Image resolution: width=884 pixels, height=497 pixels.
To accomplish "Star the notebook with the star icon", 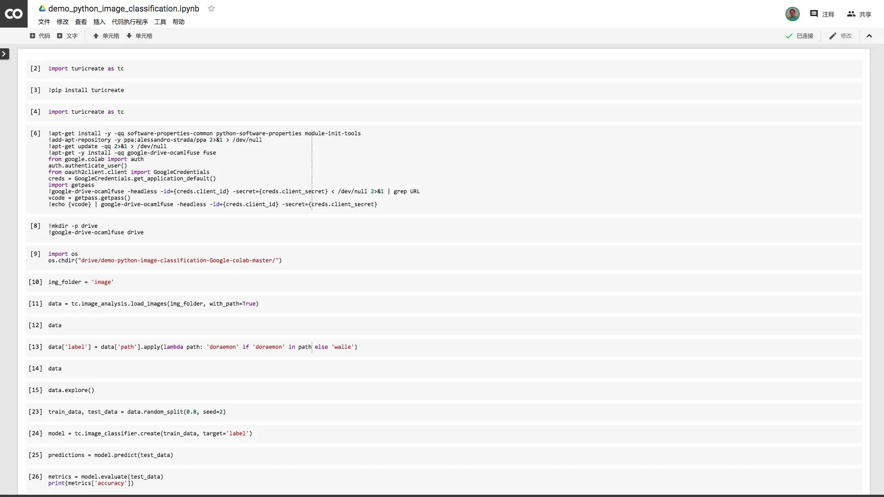I will [x=211, y=8].
